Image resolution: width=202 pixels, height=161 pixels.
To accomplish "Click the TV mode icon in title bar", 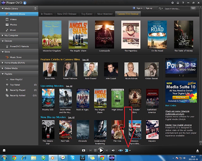I will [178, 3].
